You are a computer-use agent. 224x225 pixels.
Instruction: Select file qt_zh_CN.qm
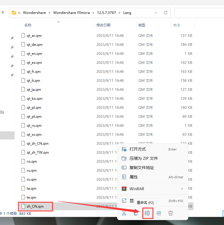coord(37,144)
